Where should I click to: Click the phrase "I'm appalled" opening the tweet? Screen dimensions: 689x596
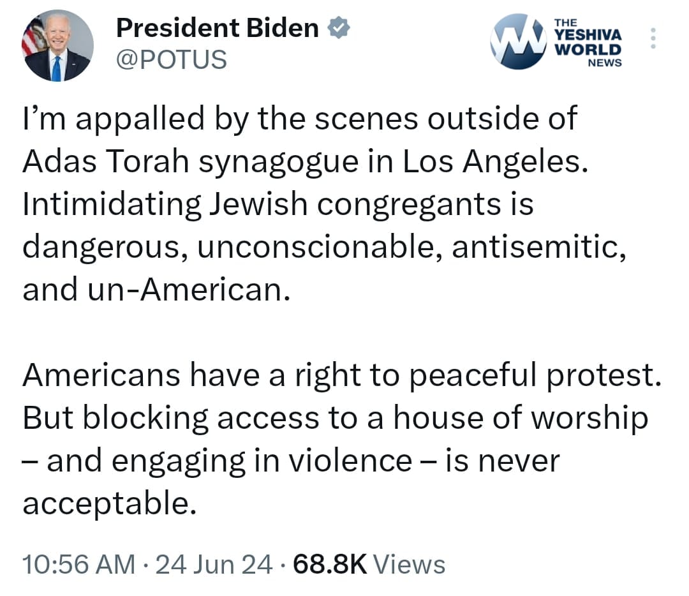coord(111,119)
